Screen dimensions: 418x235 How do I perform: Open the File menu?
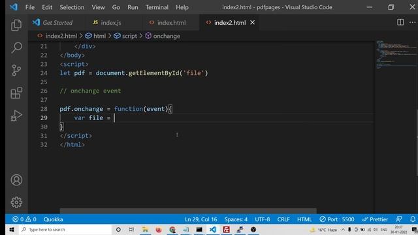pyautogui.click(x=30, y=7)
